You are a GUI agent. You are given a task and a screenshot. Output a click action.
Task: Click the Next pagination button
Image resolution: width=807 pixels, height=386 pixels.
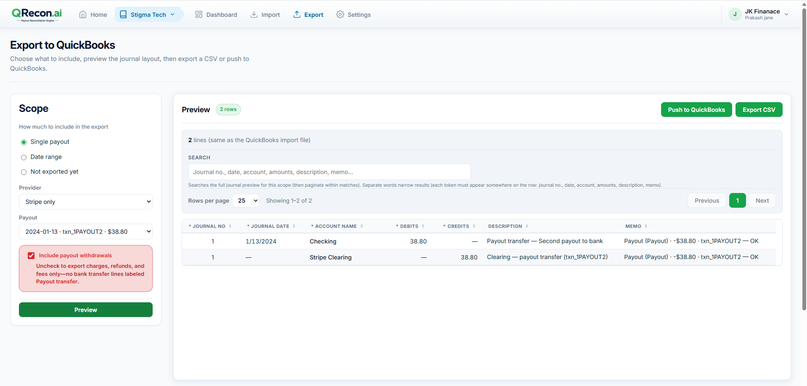(762, 201)
